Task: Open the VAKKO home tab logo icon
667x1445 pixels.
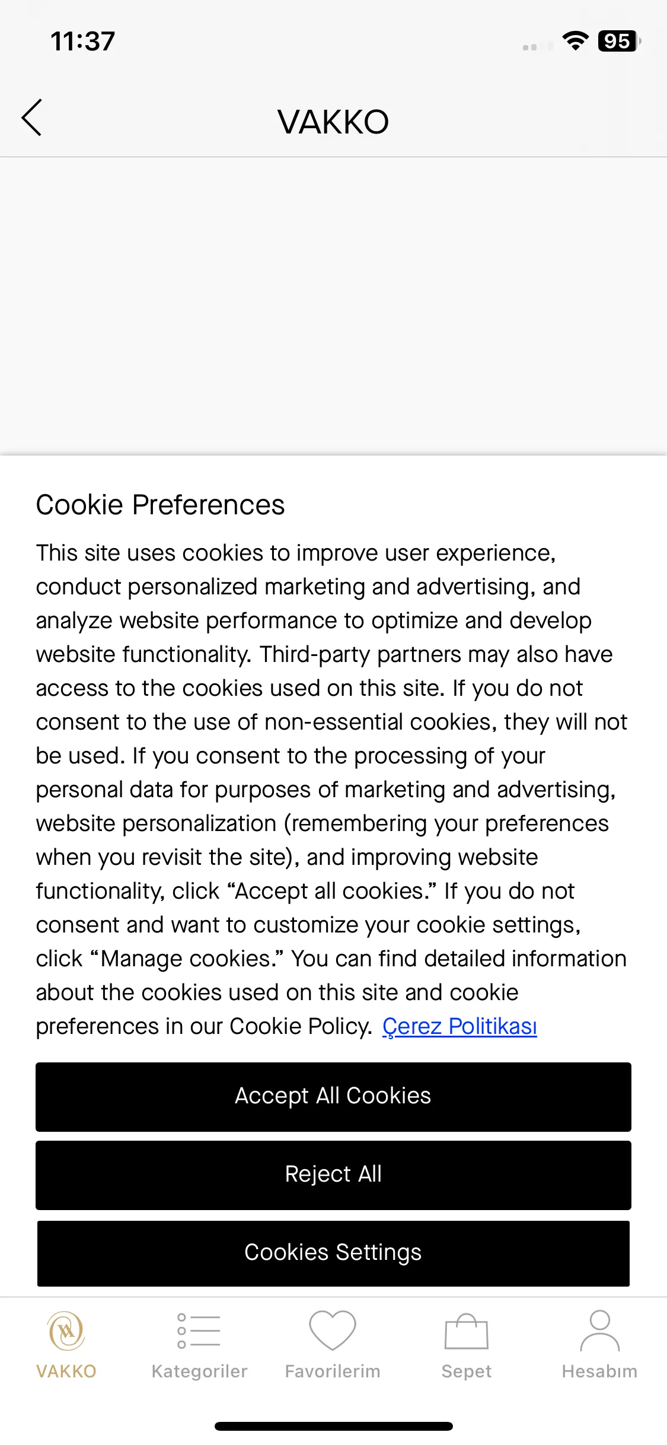Action: [x=66, y=1331]
